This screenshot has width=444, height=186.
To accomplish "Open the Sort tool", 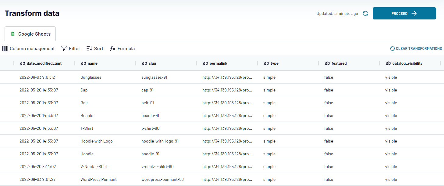I will point(94,48).
